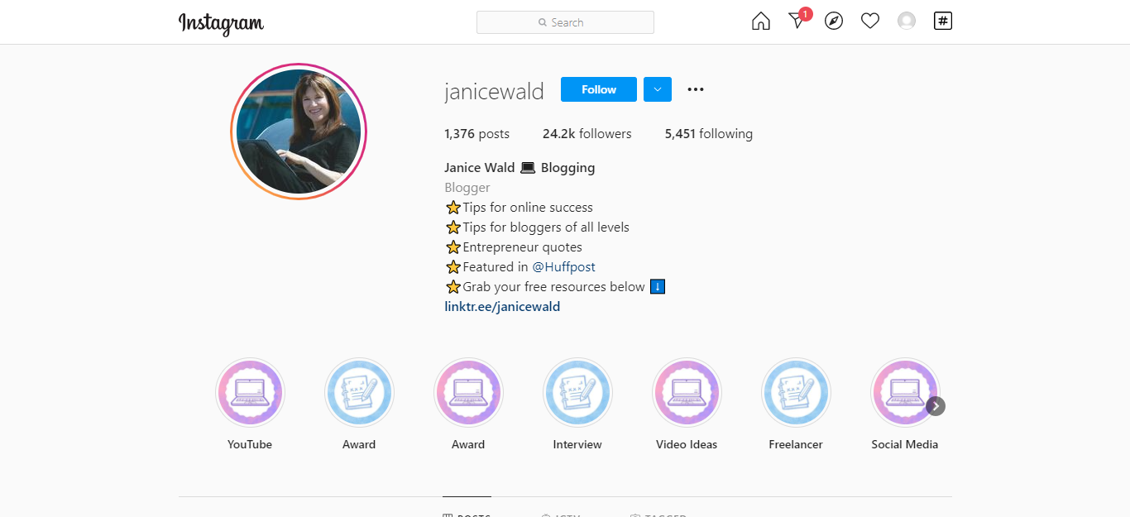Click the hashtag icon in navbar
1130x517 pixels.
(x=943, y=22)
